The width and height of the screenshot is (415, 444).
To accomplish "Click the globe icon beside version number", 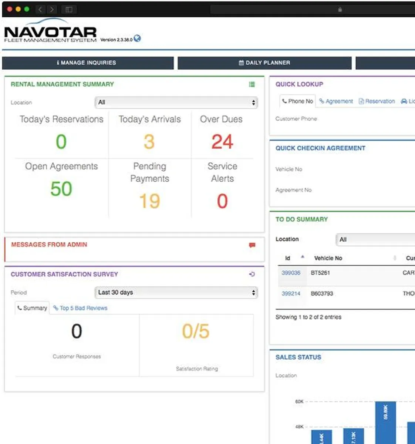I will click(x=137, y=38).
